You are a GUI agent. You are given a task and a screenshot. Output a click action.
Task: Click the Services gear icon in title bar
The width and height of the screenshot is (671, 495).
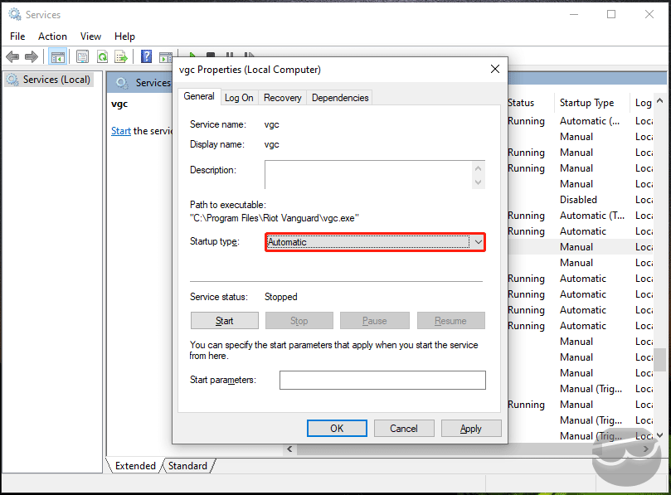pyautogui.click(x=15, y=14)
